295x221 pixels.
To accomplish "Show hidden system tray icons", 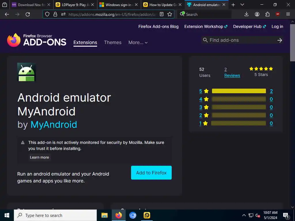I will (x=244, y=215).
